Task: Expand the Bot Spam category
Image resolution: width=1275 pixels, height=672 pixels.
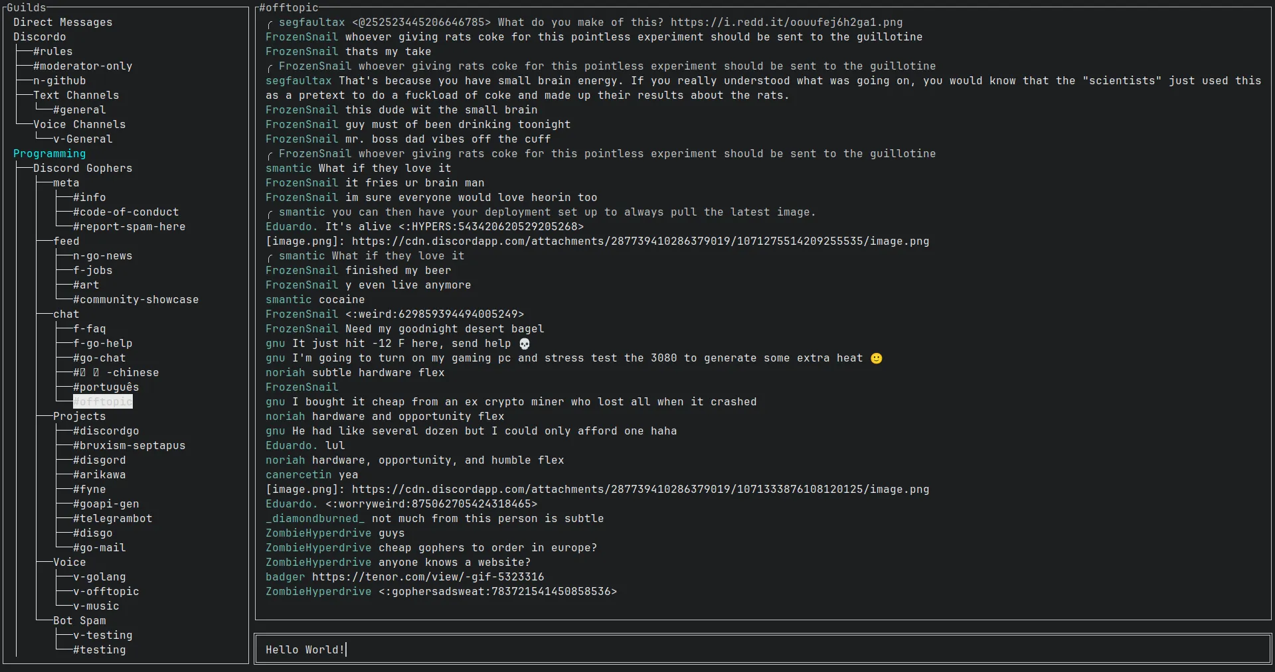Action: coord(79,620)
